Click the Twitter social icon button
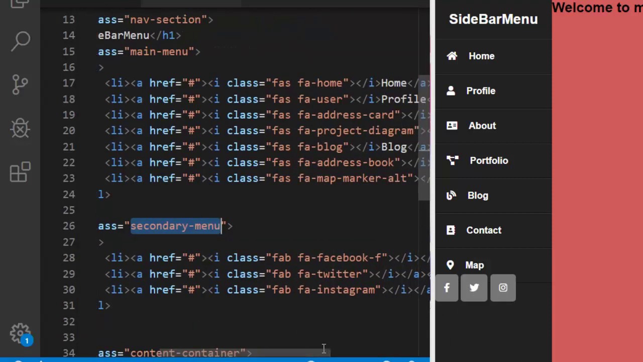 pyautogui.click(x=474, y=288)
